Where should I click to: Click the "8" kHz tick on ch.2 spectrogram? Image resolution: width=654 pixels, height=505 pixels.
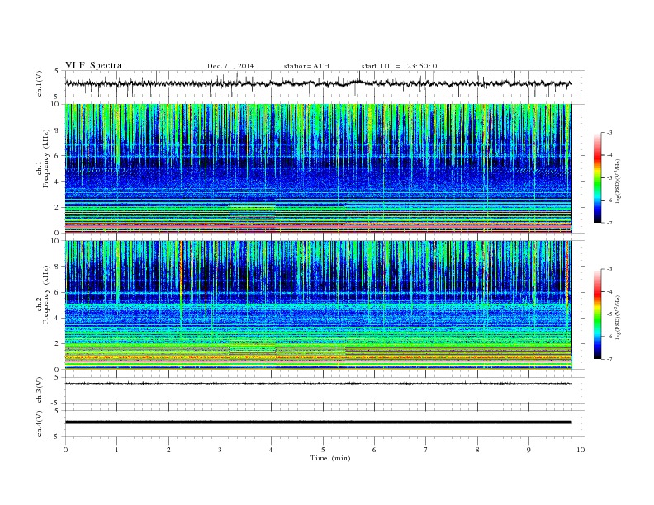click(x=58, y=267)
